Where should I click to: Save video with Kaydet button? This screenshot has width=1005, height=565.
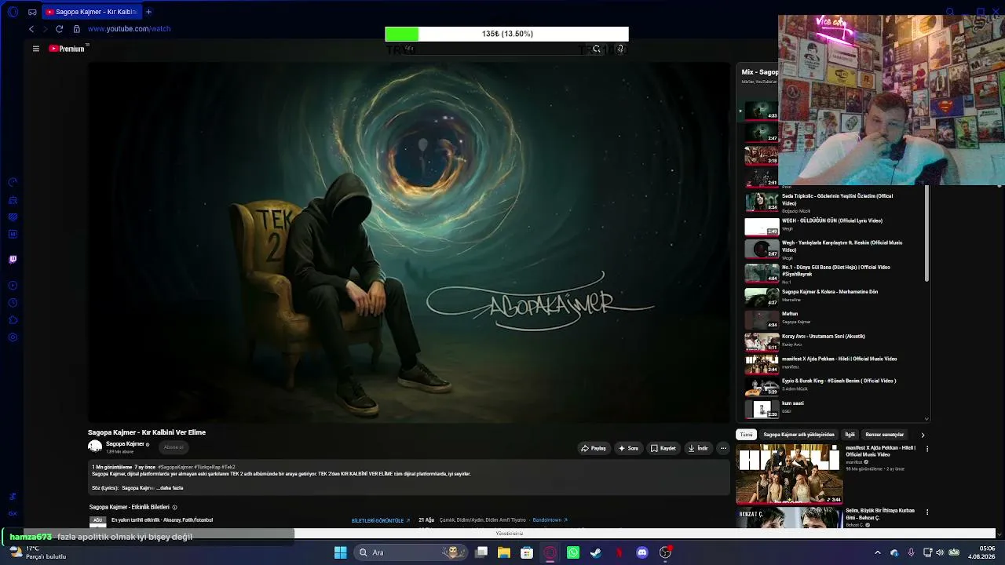click(663, 448)
